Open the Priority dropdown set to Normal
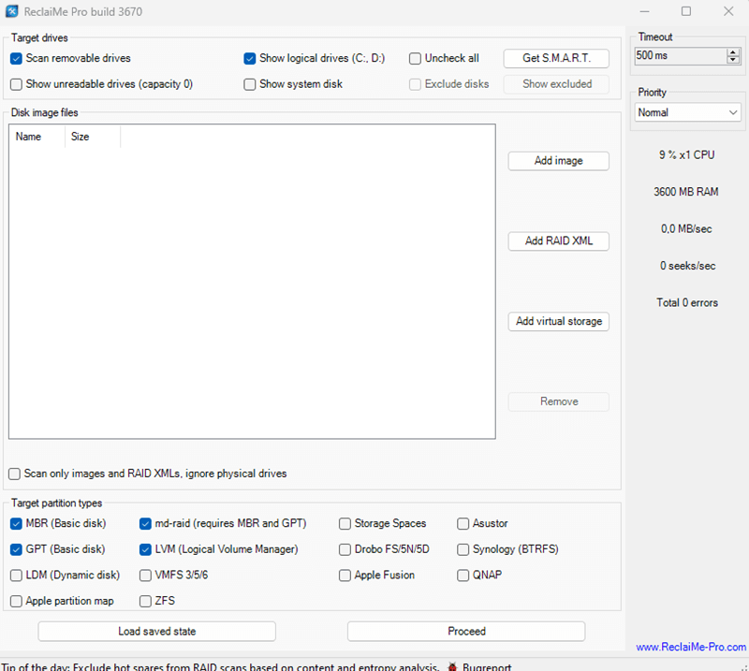The height and width of the screenshot is (671, 749). point(687,112)
